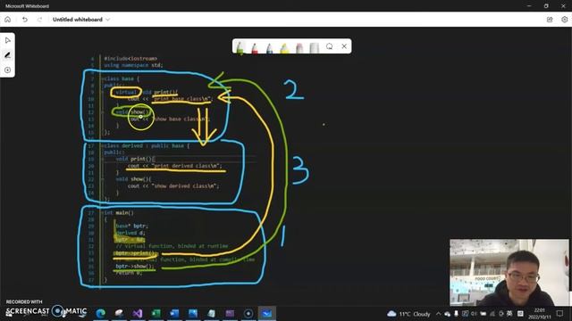Screen dimensions: 572x321
Task: Open the Share whiteboard option
Action: tap(550, 20)
